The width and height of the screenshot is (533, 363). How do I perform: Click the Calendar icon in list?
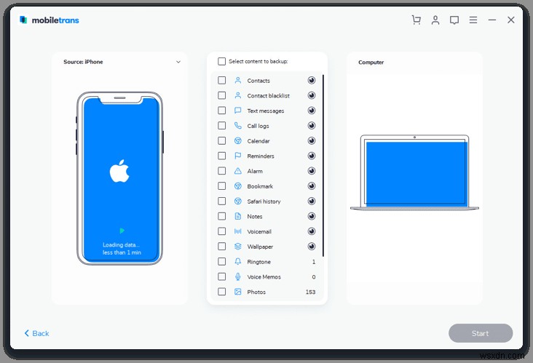[238, 140]
